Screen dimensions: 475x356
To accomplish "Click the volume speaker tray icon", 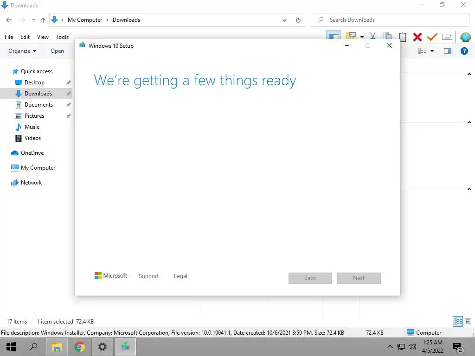I will point(412,347).
